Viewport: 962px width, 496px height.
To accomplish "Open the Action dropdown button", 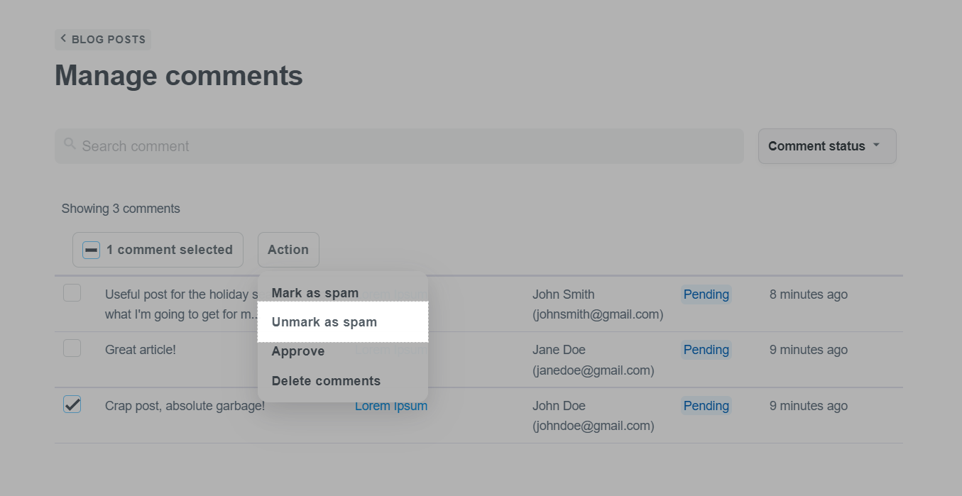I will tap(288, 250).
